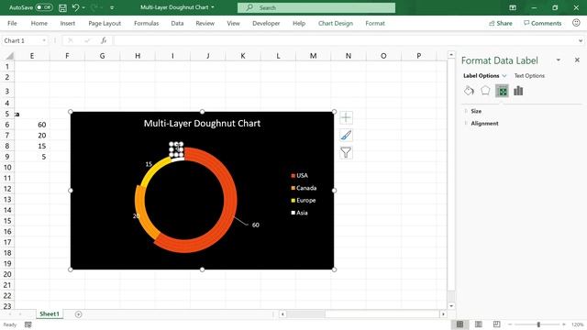Select the Fill & Line paint bucket icon
Viewport: 587px width, 330px height.
coord(469,91)
